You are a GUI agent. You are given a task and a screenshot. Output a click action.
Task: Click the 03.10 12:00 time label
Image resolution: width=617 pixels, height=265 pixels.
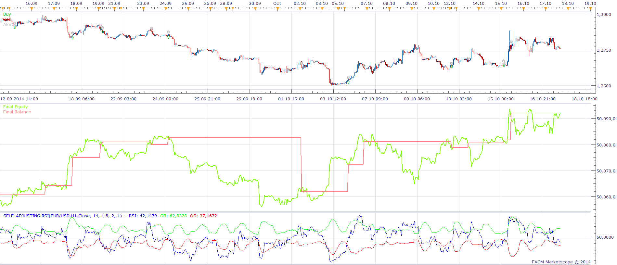[333, 99]
